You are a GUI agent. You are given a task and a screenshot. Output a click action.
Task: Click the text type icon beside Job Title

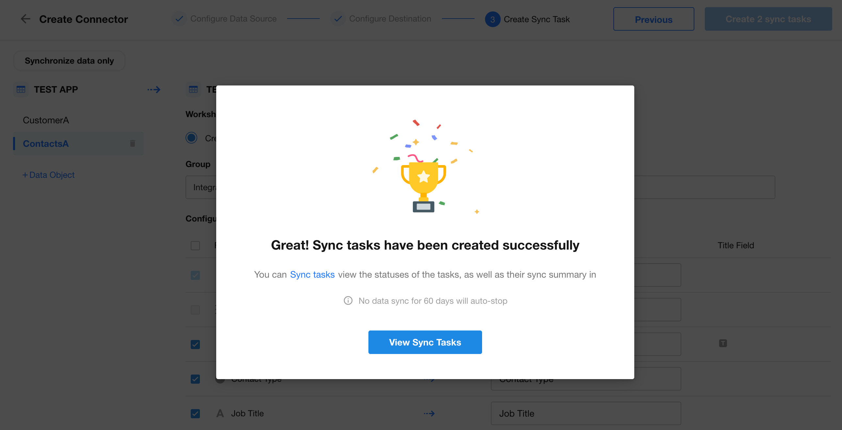pos(220,413)
